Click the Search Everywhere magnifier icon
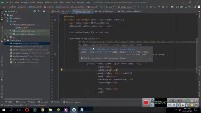 195,7
